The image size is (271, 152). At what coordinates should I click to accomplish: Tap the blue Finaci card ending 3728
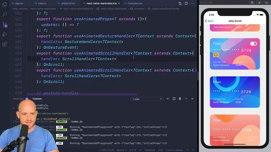tap(235, 92)
